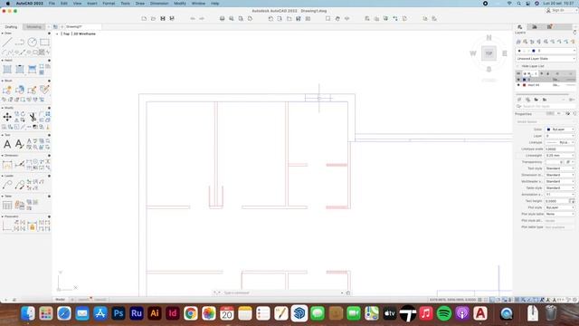
Task: Click the Redo arrow in top toolbar
Action: point(202,18)
